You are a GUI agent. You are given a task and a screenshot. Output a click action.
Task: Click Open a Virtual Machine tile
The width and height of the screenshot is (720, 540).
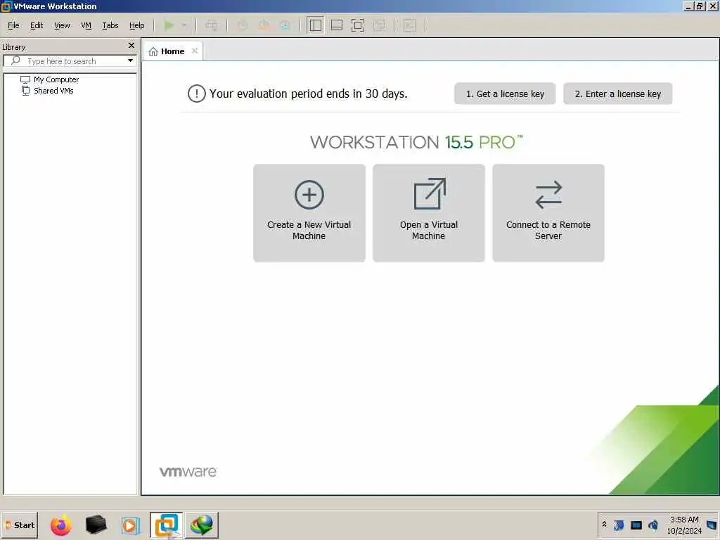429,213
